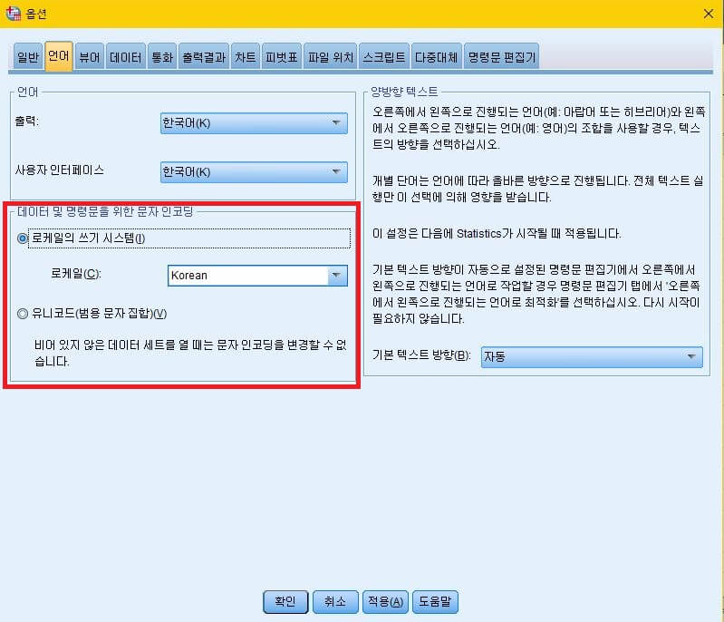Viewport: 724px width, 622px height.
Task: Open the 출력 language dropdown
Action: coord(254,123)
